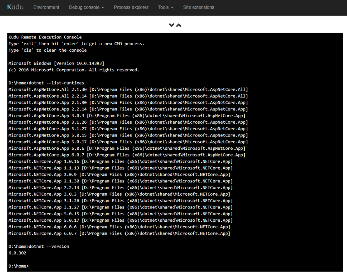The height and width of the screenshot is (277, 347).
Task: Click the Microsoft.AspNetCore.App 6.0.7 line
Action: [127, 155]
